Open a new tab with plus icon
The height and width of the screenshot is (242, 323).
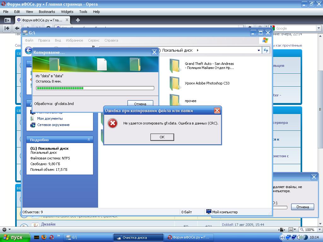click(x=78, y=20)
